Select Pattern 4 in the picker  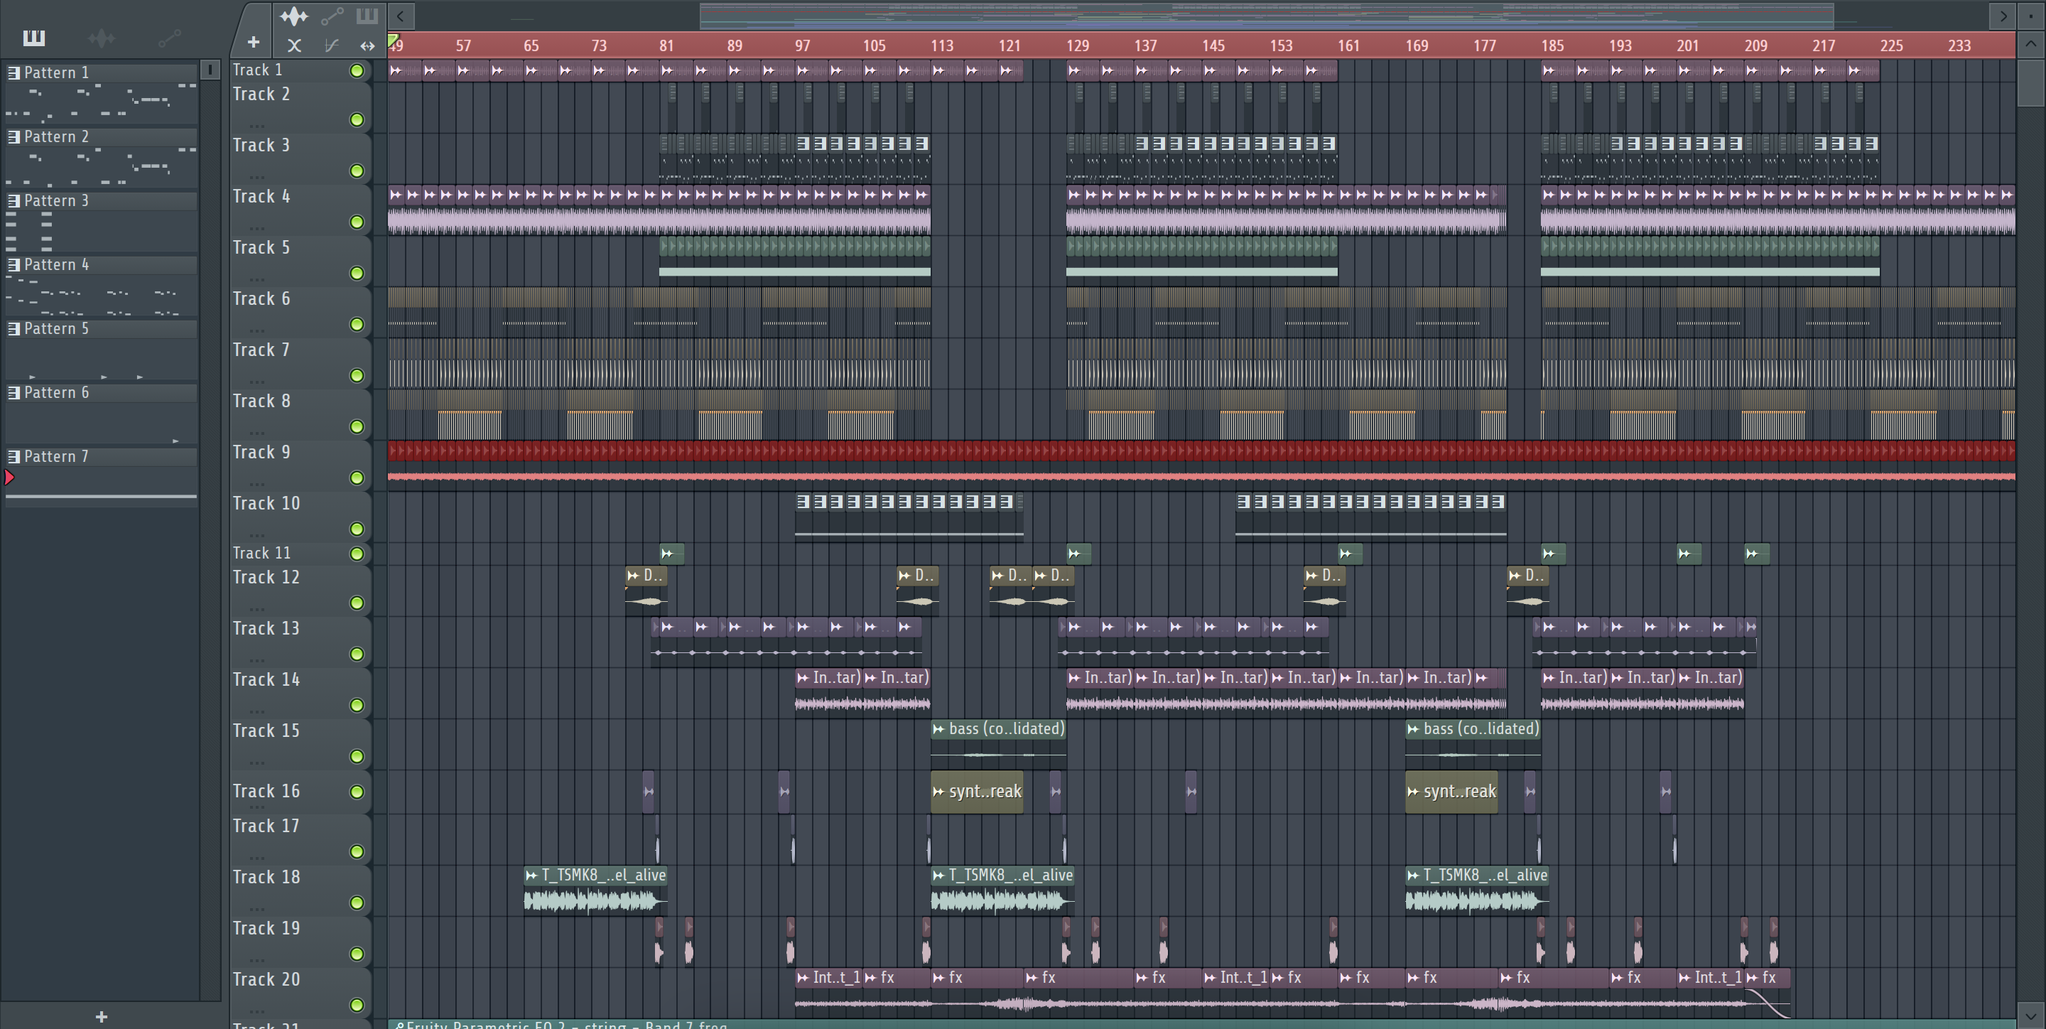102,264
